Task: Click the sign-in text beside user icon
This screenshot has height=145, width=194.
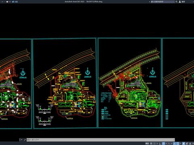Action: click(x=183, y=2)
